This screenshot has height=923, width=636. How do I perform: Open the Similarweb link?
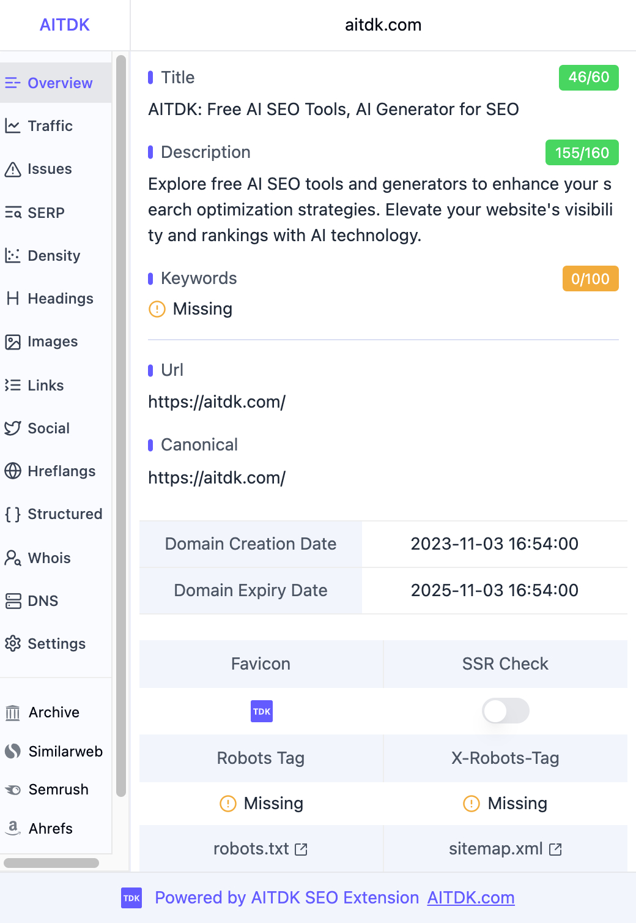tap(65, 752)
